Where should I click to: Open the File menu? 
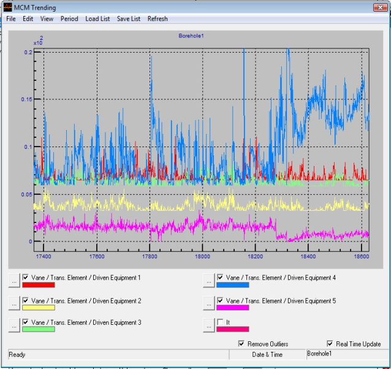pos(11,18)
